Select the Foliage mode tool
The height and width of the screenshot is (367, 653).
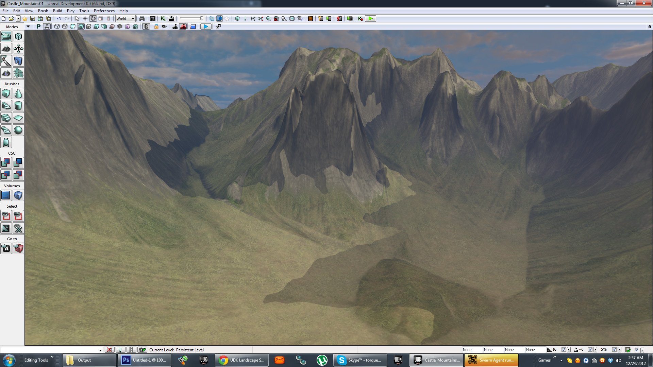18,73
